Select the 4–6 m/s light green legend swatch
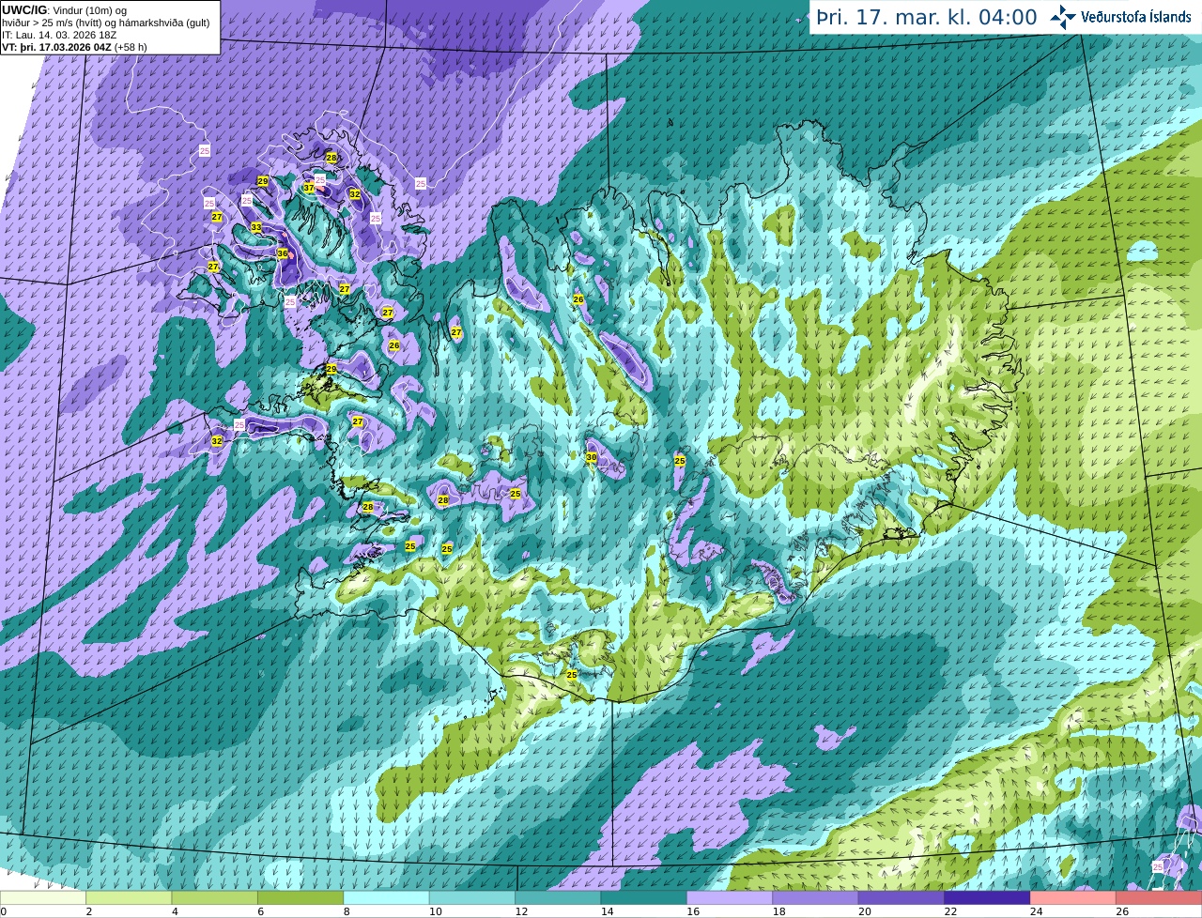Viewport: 1202px width, 918px height. tap(215, 898)
